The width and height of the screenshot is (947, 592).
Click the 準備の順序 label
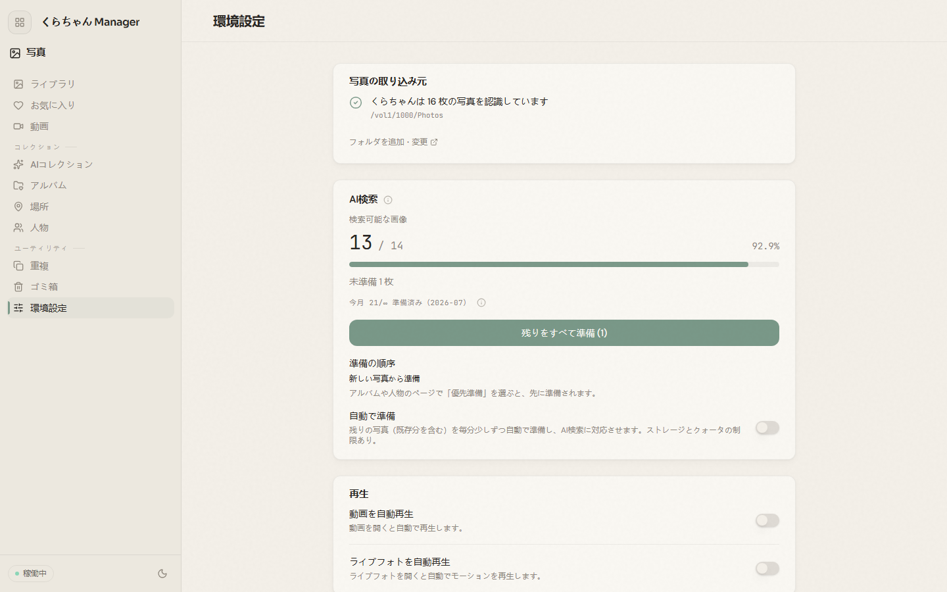point(372,363)
